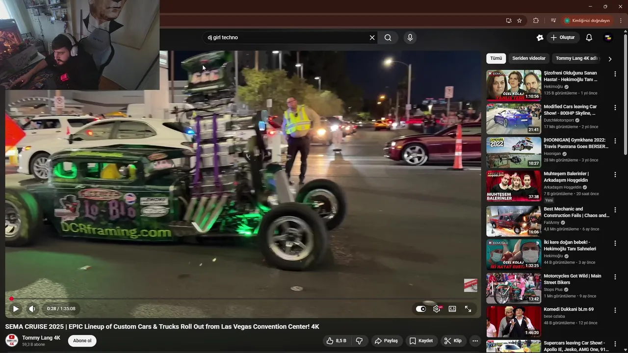This screenshot has height=353, width=628.
Task: Open options for the Komedi Dukkani bLm 69 video
Action: 615,310
